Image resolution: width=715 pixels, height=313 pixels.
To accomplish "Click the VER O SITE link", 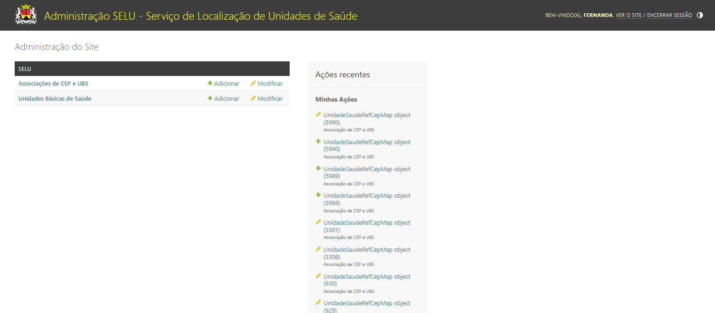I will pos(628,15).
